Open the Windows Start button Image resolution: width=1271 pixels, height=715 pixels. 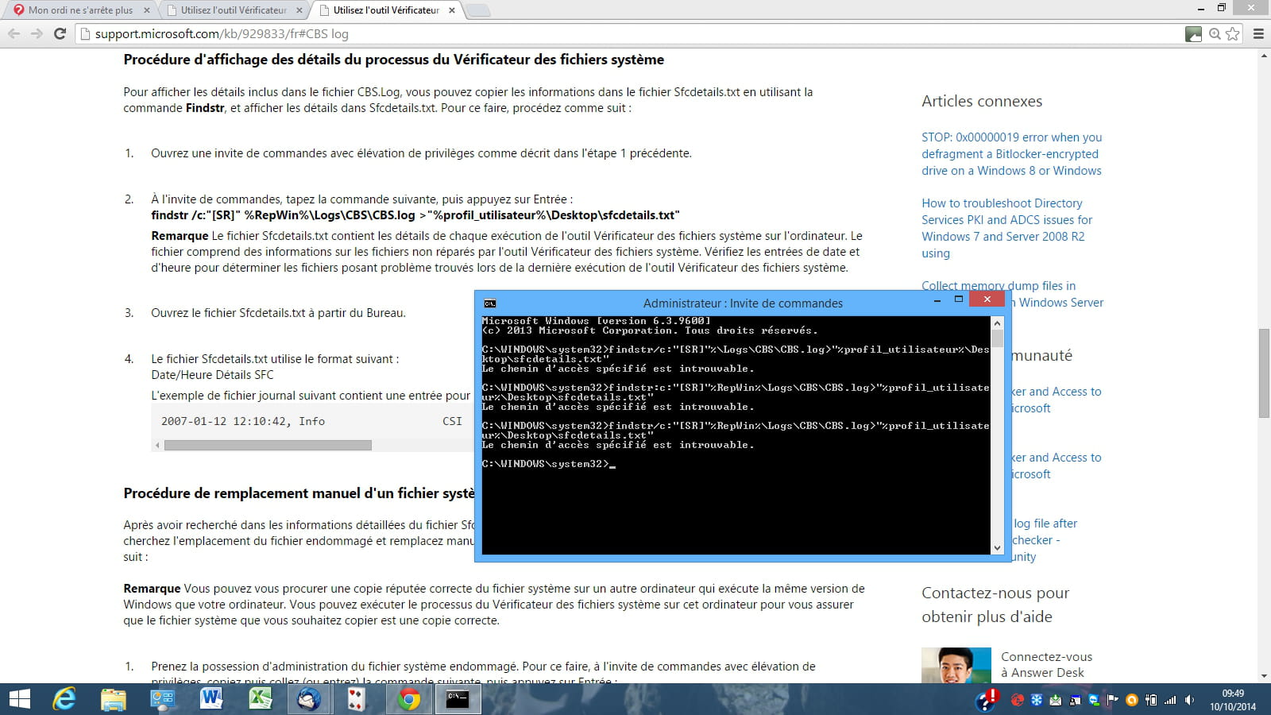coord(19,699)
